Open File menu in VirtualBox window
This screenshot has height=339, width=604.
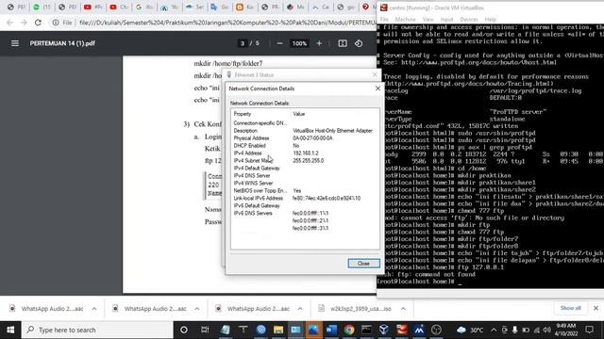(x=384, y=19)
